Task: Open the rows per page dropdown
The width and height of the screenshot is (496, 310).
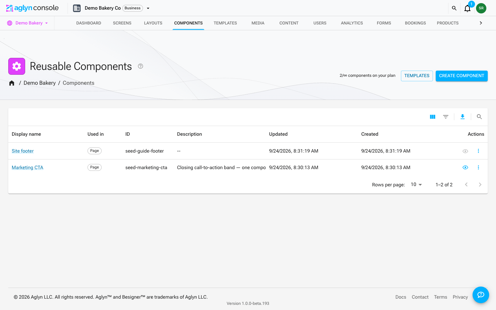Action: click(x=416, y=185)
